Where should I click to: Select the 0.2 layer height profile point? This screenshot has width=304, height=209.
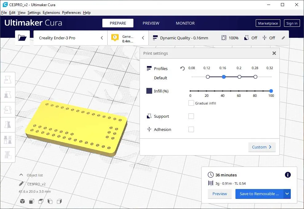pos(239,77)
